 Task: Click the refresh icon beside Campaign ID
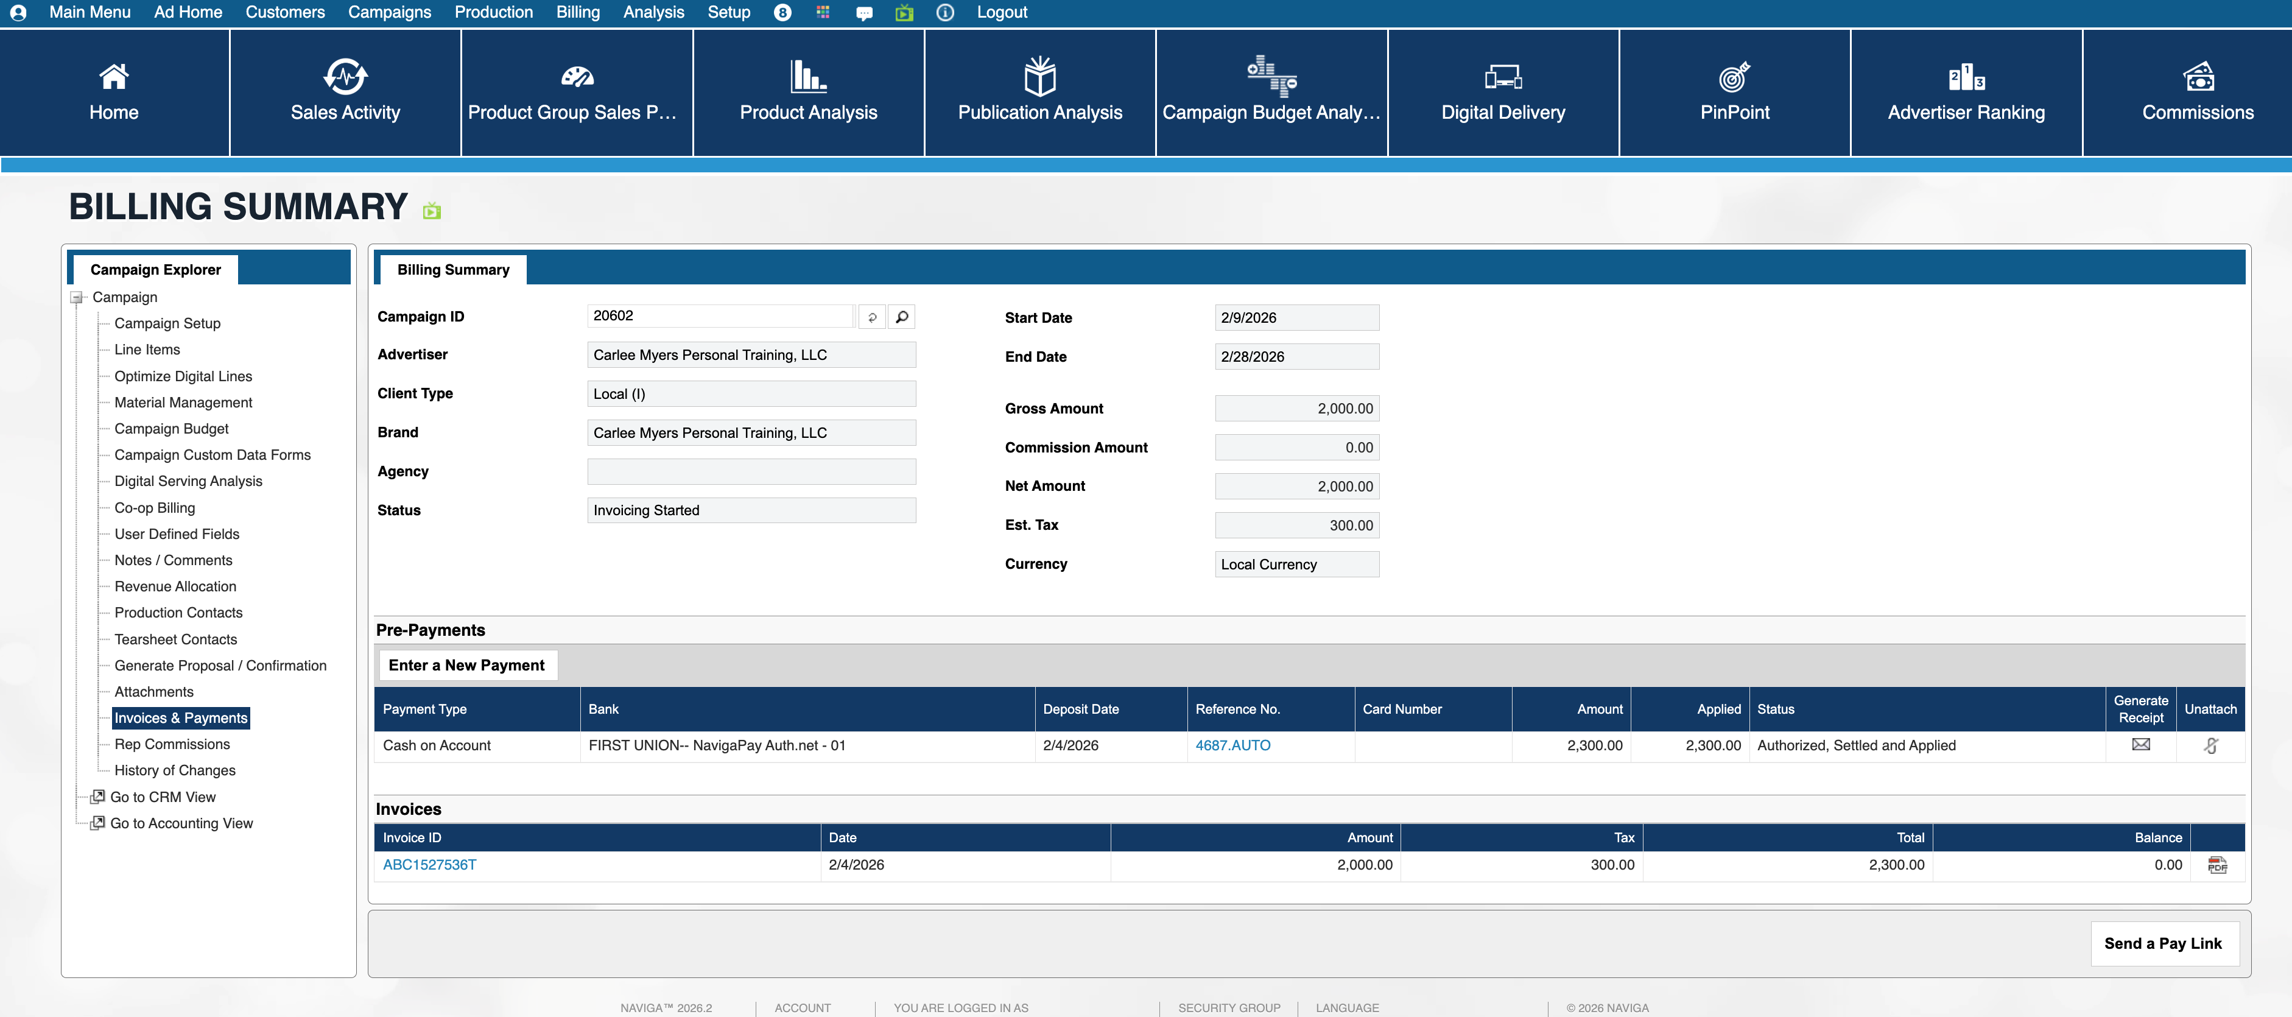pyautogui.click(x=872, y=317)
